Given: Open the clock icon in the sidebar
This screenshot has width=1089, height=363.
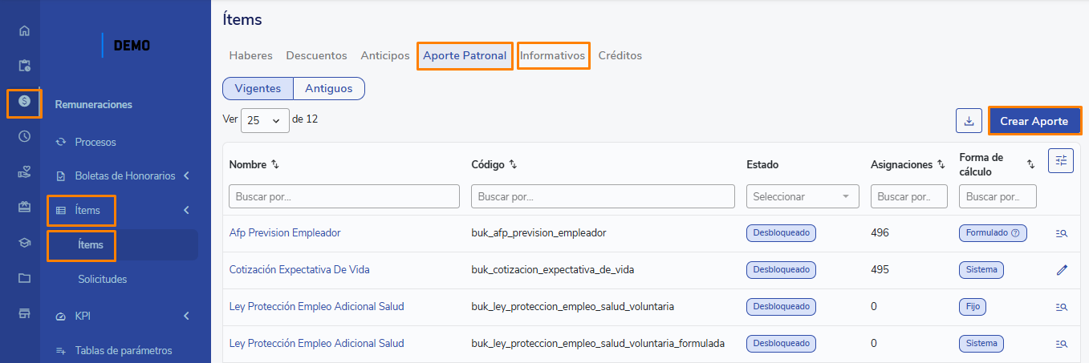Looking at the screenshot, I should coord(24,136).
